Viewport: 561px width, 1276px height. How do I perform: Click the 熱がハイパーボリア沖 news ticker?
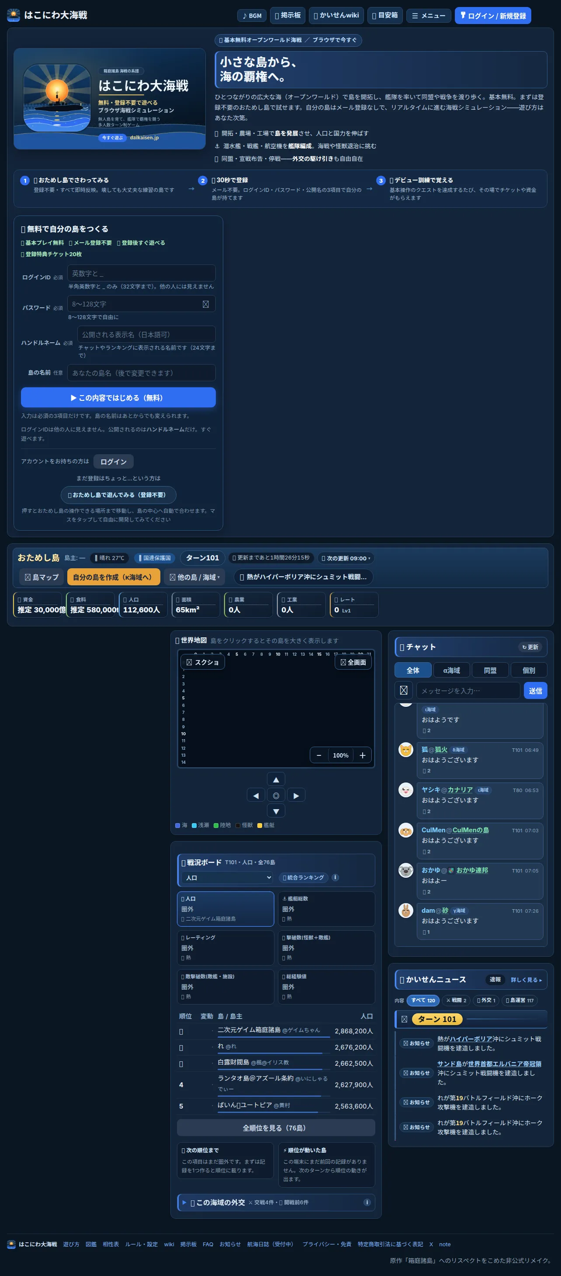tap(304, 577)
